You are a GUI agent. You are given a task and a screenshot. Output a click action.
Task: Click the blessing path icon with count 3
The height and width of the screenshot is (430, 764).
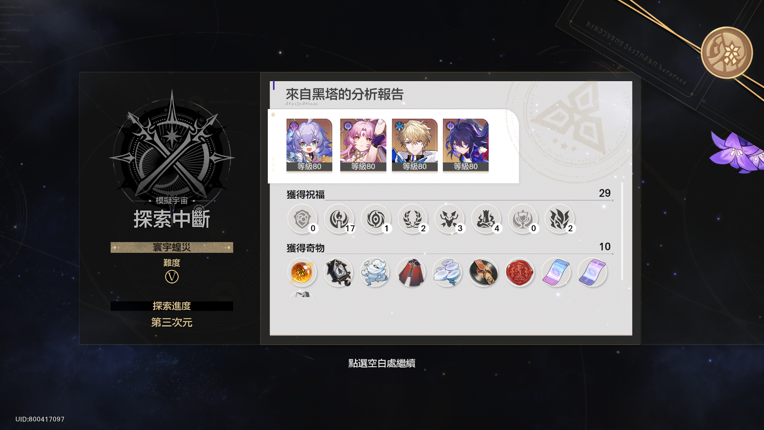pyautogui.click(x=449, y=219)
